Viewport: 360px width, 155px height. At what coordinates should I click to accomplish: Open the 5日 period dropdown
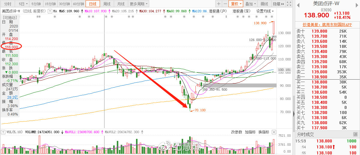tap(23, 4)
